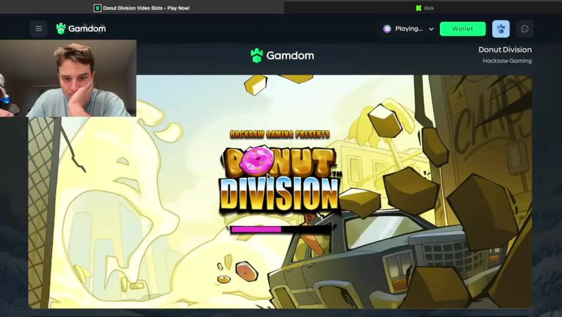
Task: Open the hamburger sidebar menu
Action: tap(39, 29)
